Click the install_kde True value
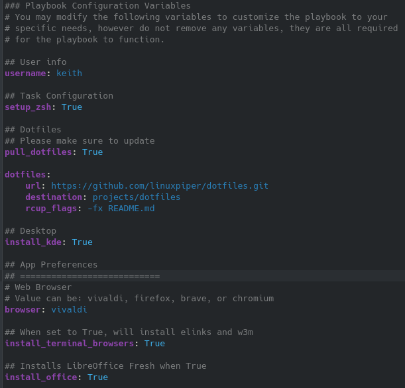The image size is (405, 388). (x=82, y=242)
